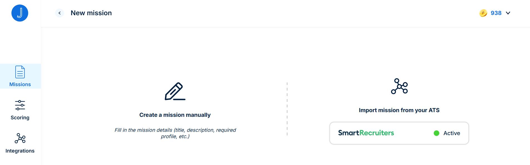Click the "New mission" page title
530x165 pixels.
pyautogui.click(x=91, y=13)
